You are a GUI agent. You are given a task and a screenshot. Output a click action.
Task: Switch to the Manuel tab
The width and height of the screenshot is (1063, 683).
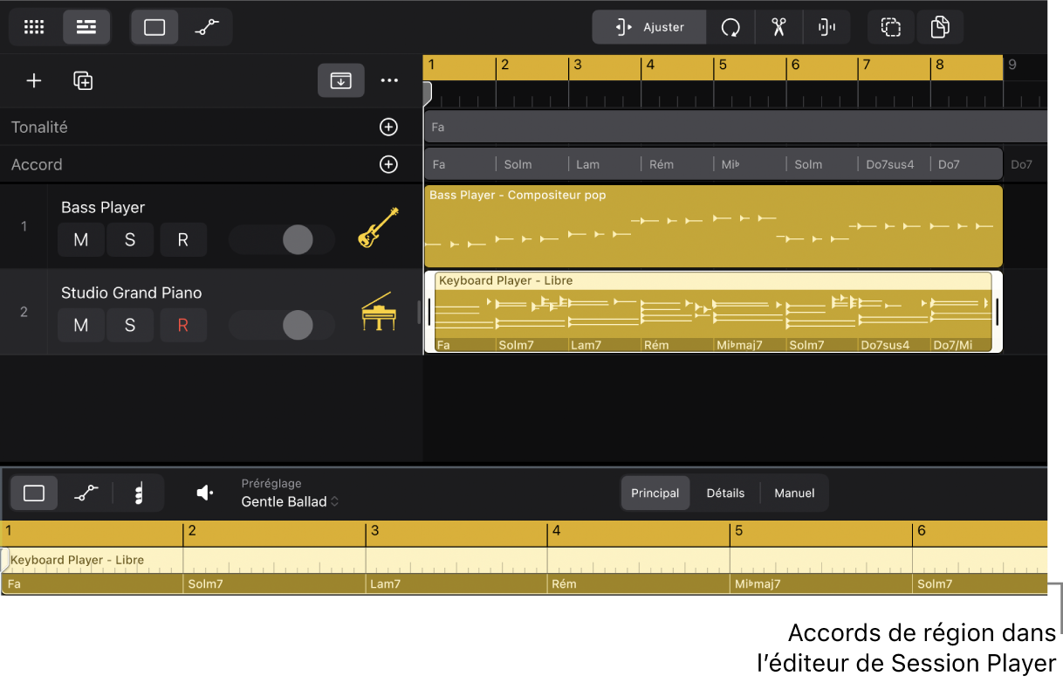(x=794, y=493)
